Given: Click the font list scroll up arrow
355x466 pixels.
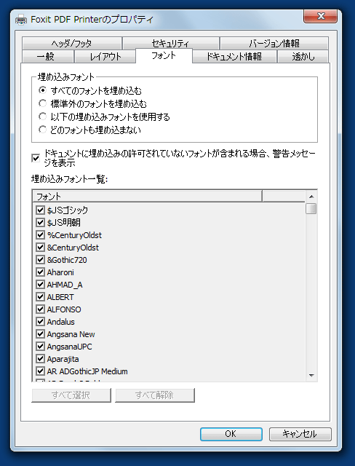Looking at the screenshot, I should pyautogui.click(x=311, y=197).
